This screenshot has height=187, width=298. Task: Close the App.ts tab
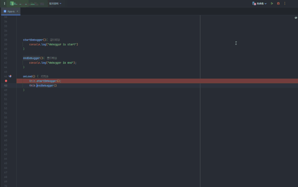pyautogui.click(x=17, y=11)
